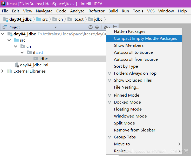Click the IntelliJ IDEA logo in the title bar
This screenshot has height=156, width=191.
coord(3,4)
